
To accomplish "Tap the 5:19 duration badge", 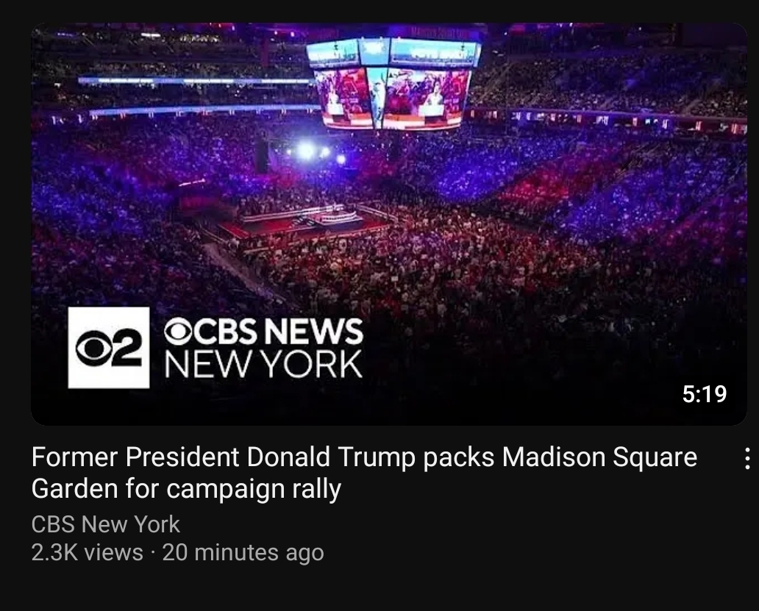I will pos(705,394).
